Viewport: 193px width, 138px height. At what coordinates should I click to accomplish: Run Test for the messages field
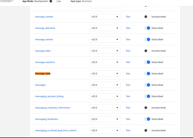[128, 85]
